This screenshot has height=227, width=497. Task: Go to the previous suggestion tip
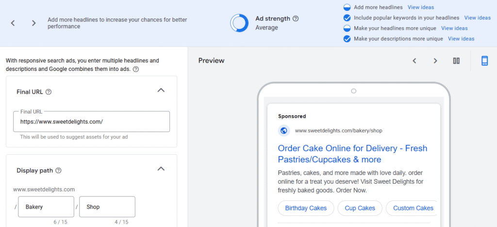(x=13, y=23)
